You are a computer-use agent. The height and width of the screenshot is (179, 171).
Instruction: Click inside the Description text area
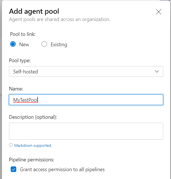pos(86,131)
